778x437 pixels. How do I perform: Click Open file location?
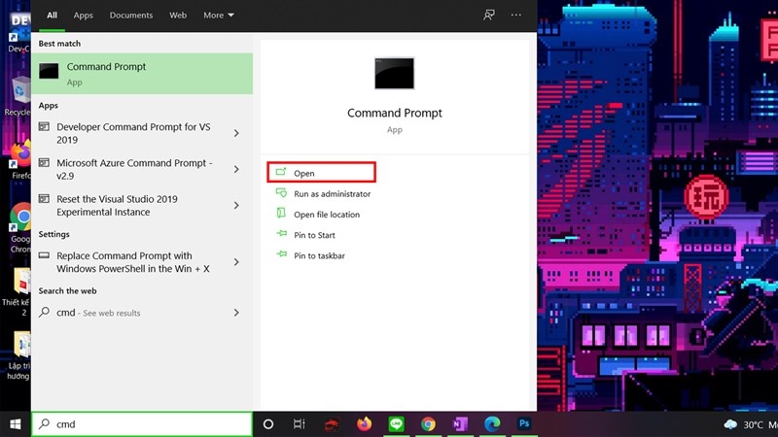(x=326, y=215)
